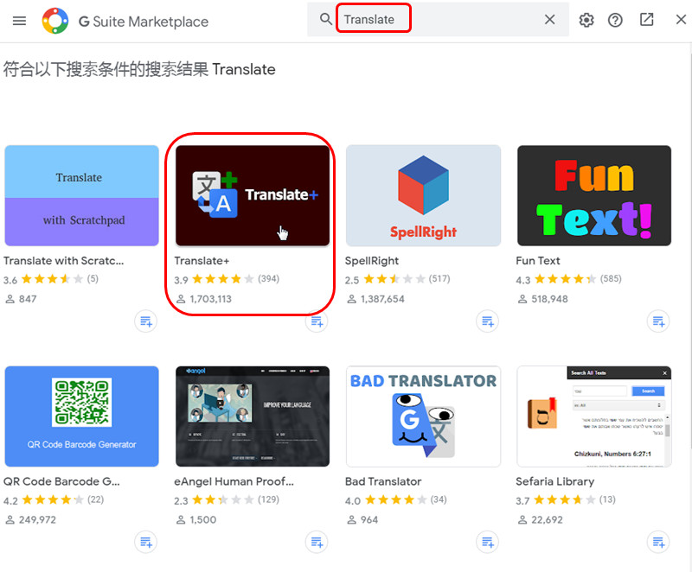Close the Marketplace dialog
This screenshot has width=692, height=572.
point(681,19)
